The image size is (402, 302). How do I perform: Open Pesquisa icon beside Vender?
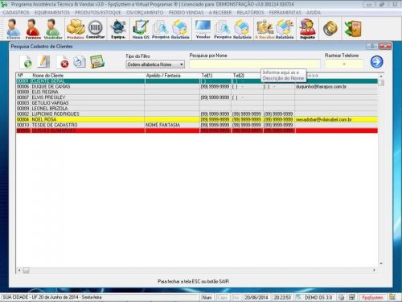[x=222, y=29]
